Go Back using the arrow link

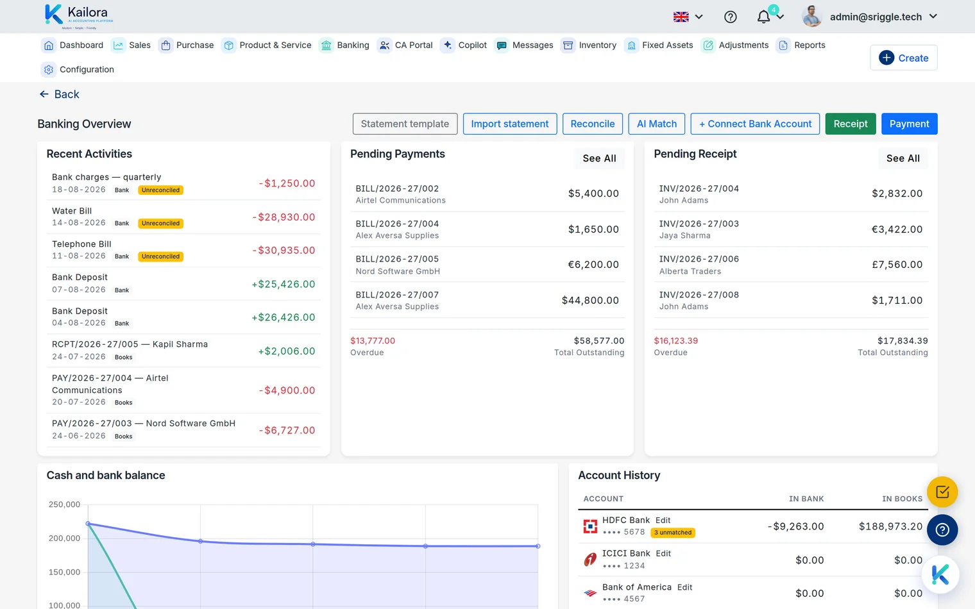click(x=59, y=94)
